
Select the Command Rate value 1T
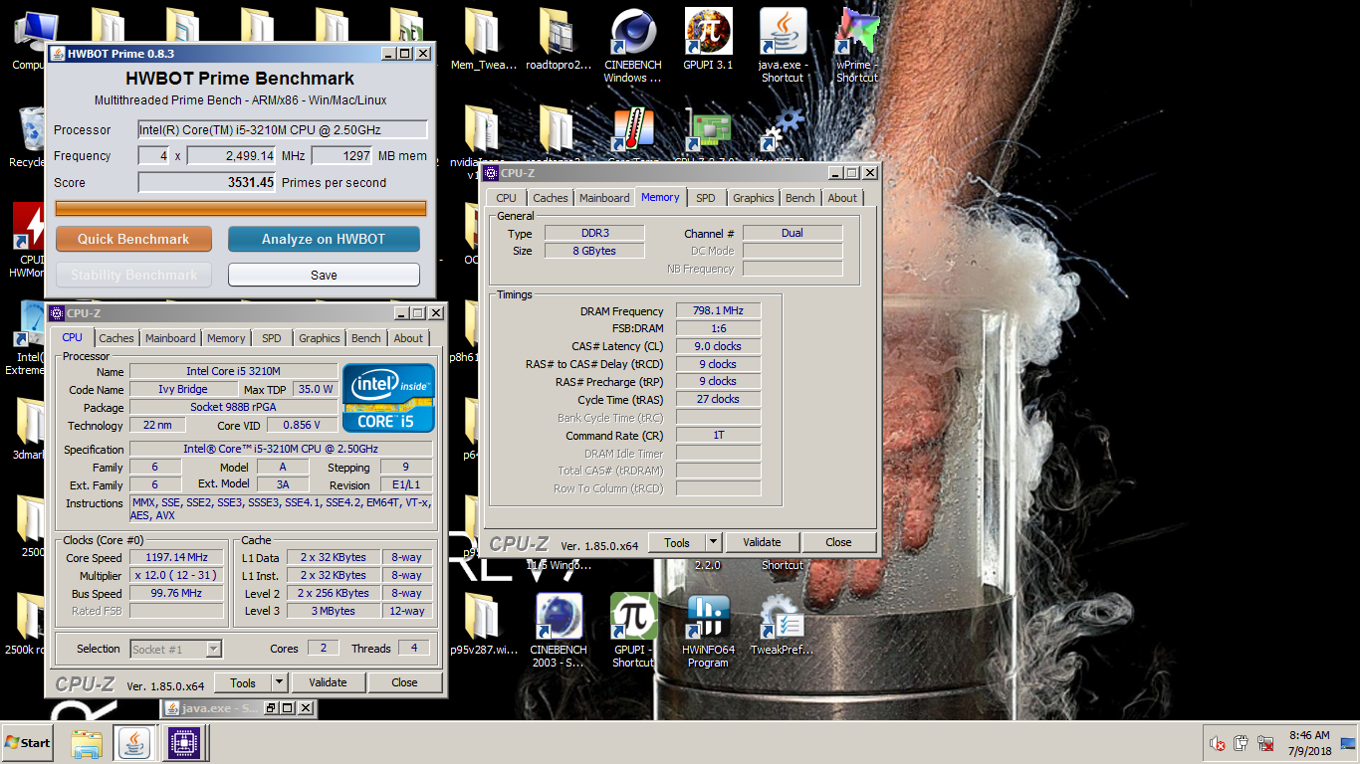(x=718, y=436)
